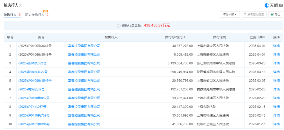Open the 年份不限 dropdown
The width and height of the screenshot is (284, 130).
230,14
